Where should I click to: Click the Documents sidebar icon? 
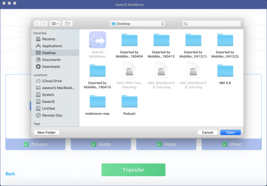point(38,60)
